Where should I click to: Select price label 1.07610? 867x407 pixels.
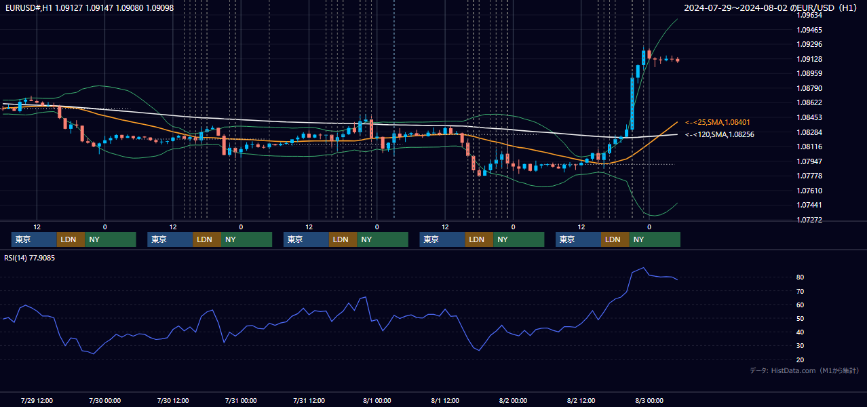809,191
